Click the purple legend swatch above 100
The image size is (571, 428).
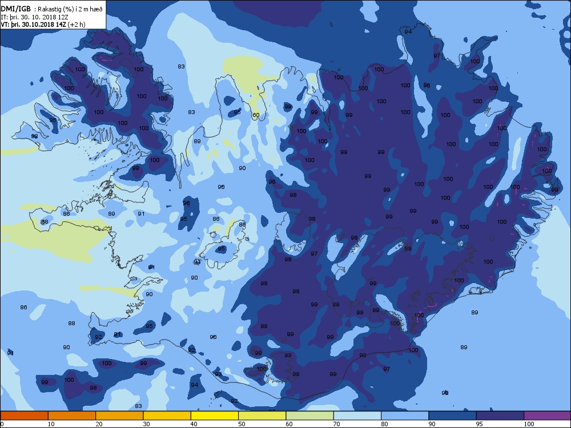[548, 415]
